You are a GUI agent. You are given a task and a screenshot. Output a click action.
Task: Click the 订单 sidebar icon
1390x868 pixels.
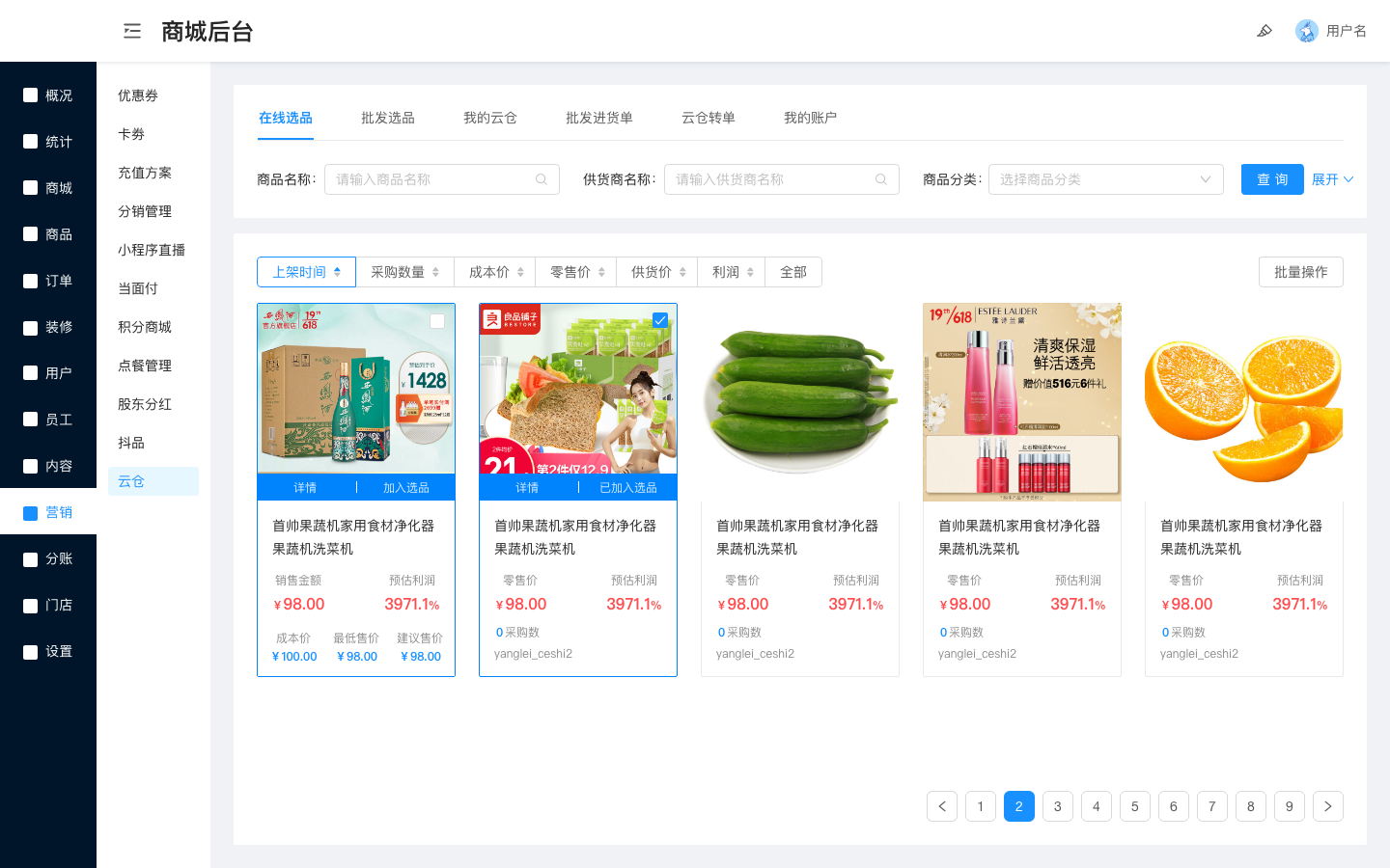click(x=31, y=281)
